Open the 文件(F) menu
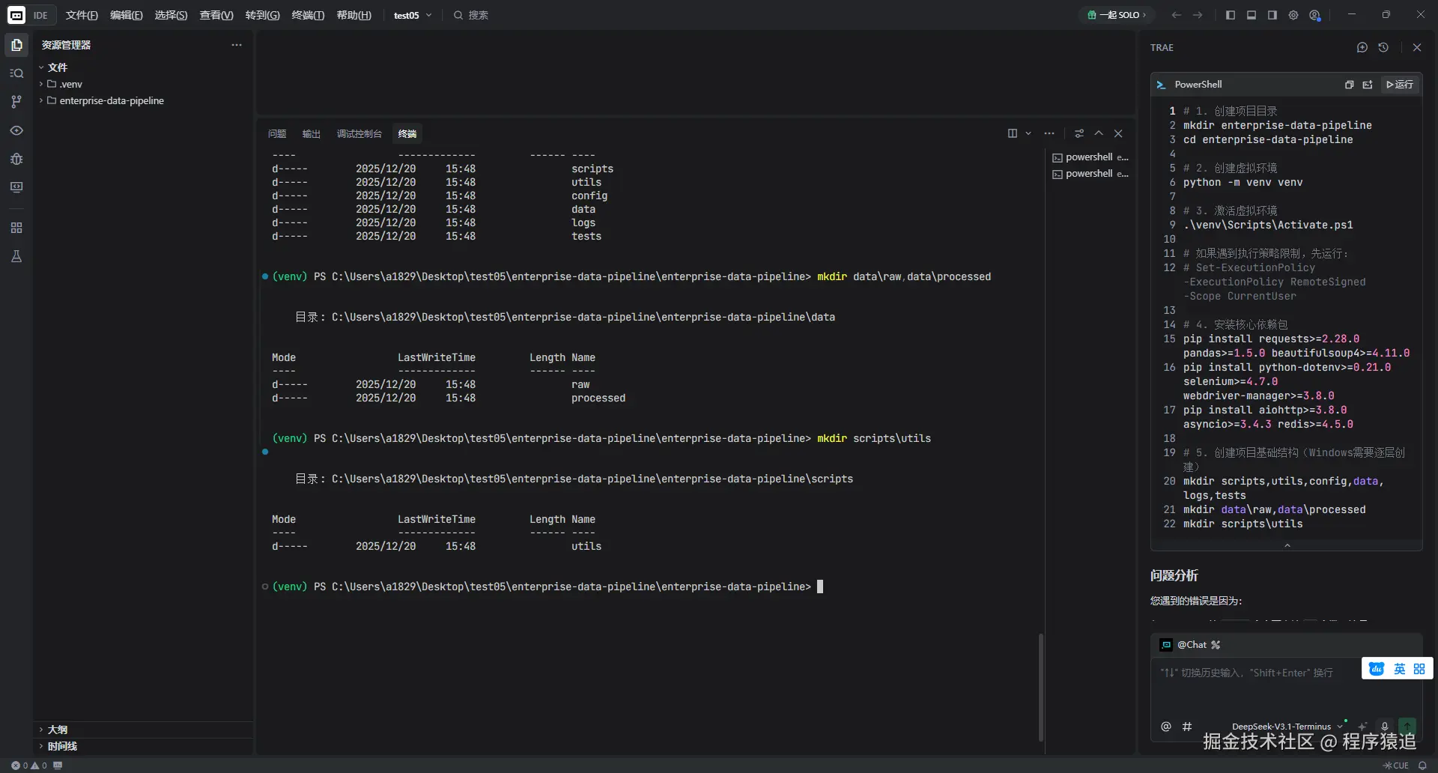Viewport: 1438px width, 773px height. click(x=82, y=15)
